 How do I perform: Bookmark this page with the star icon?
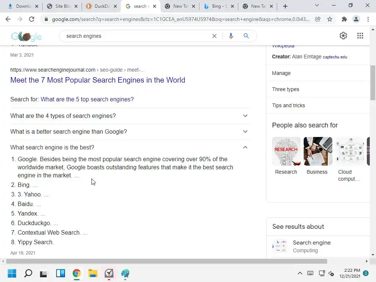pos(330,19)
